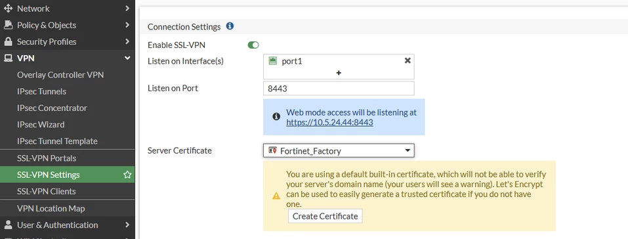The height and width of the screenshot is (239, 628).
Task: Click the Connection Settings heading
Action: coord(184,27)
